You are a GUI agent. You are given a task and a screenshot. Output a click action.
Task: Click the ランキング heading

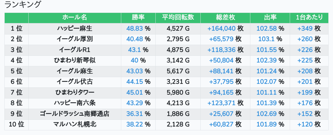coord(22,5)
